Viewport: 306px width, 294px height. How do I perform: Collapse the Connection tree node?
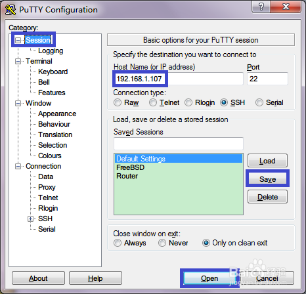click(x=18, y=166)
